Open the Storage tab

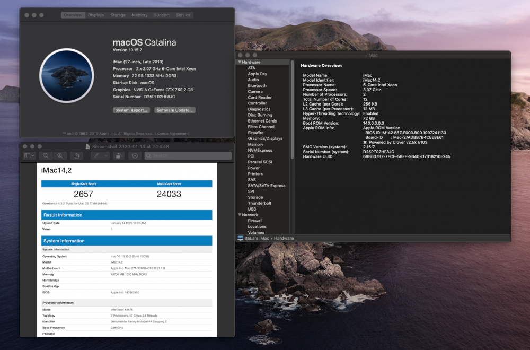tap(118, 15)
